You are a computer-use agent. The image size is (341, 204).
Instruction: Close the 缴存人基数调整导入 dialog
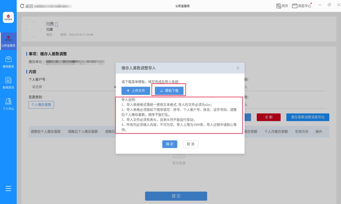238,68
